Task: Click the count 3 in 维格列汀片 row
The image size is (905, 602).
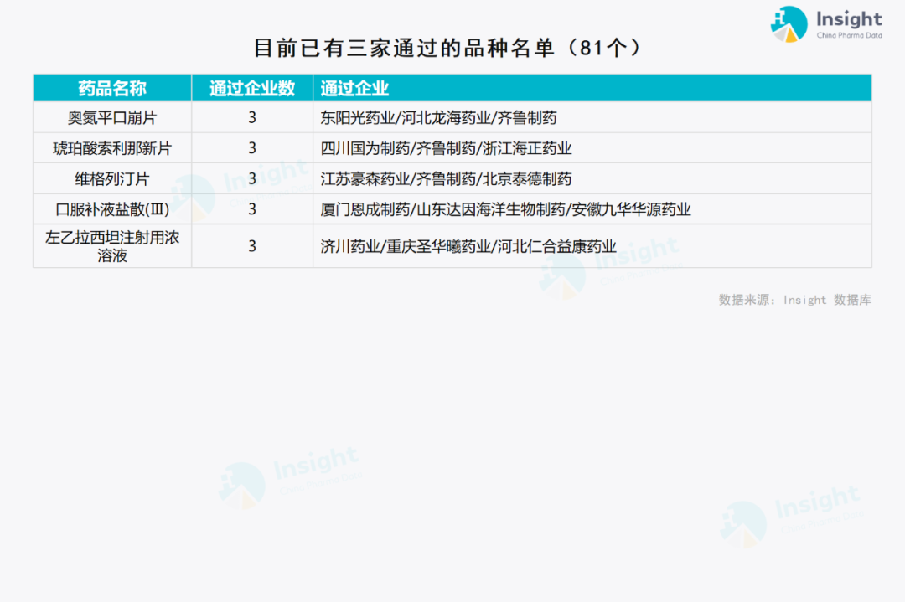Action: tap(252, 178)
